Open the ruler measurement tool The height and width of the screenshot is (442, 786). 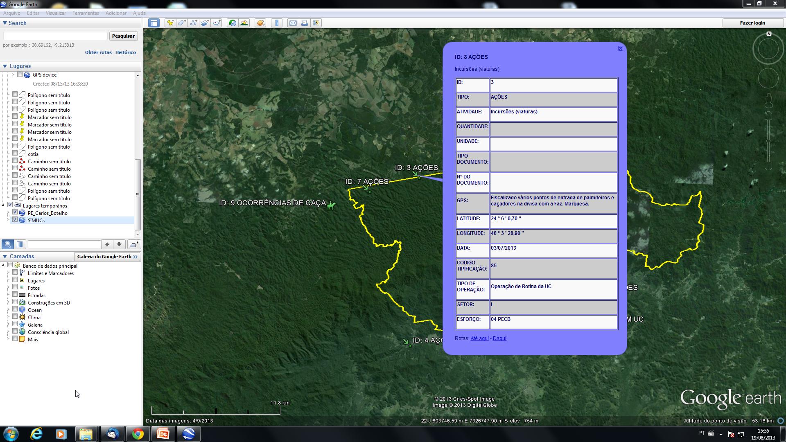[x=277, y=23]
